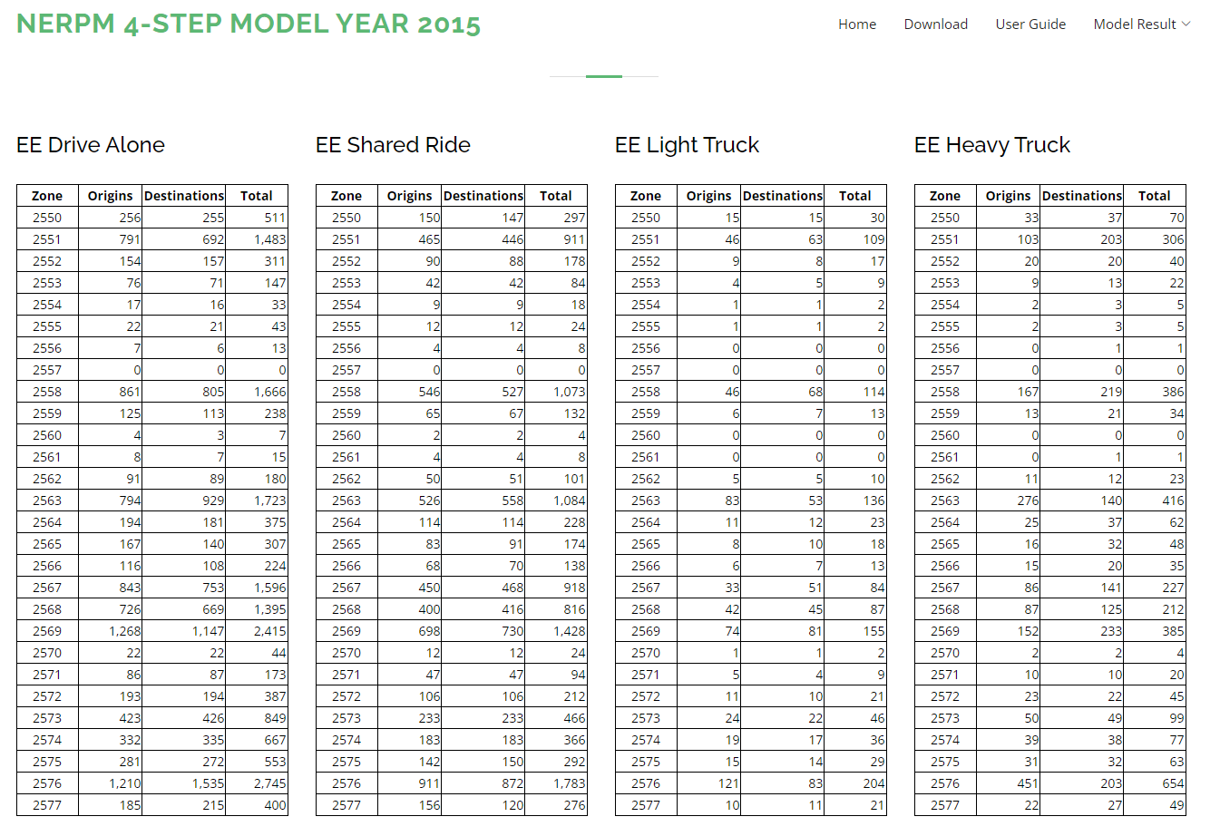Select zone 2563 in EE Light Truck table
1220x836 pixels.
coord(646,501)
